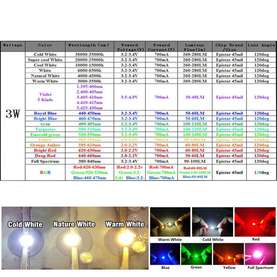Select the Blue LED photo thumbnail
Screen dimensions: 277x277
(x=165, y=254)
